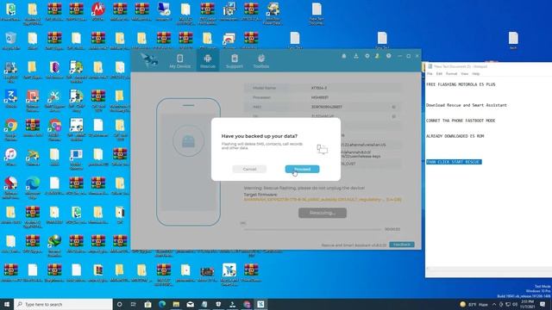552x310 pixels.
Task: Open the Help menu in Notepad
Action: click(476, 74)
